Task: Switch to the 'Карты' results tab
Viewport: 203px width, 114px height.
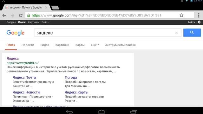Action: pyautogui.click(x=80, y=45)
